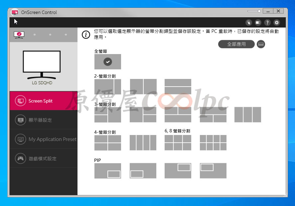Choose 2-split equal left-right layout
Viewport: 295px width, 206px height.
(143, 87)
